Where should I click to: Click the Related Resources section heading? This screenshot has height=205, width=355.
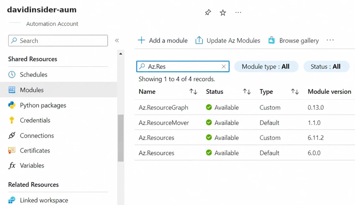[33, 184]
